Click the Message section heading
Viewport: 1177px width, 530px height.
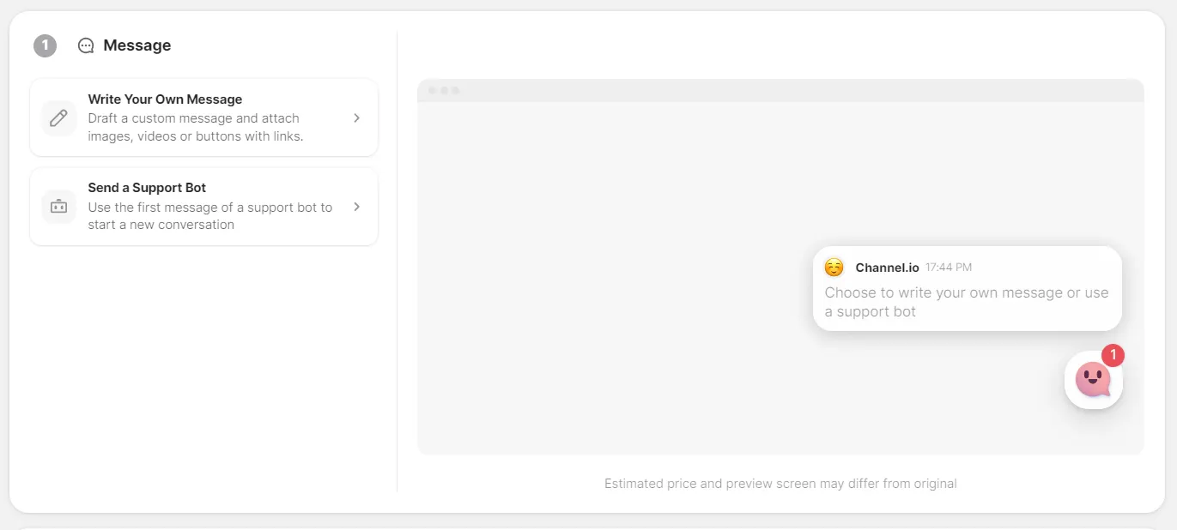(137, 45)
